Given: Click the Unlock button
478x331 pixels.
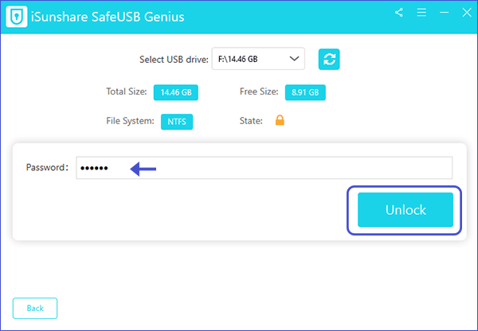Looking at the screenshot, I should pos(406,210).
